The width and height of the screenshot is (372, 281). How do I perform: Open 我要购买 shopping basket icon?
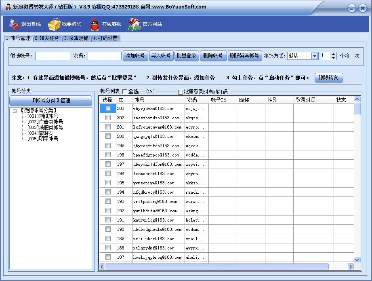click(54, 24)
